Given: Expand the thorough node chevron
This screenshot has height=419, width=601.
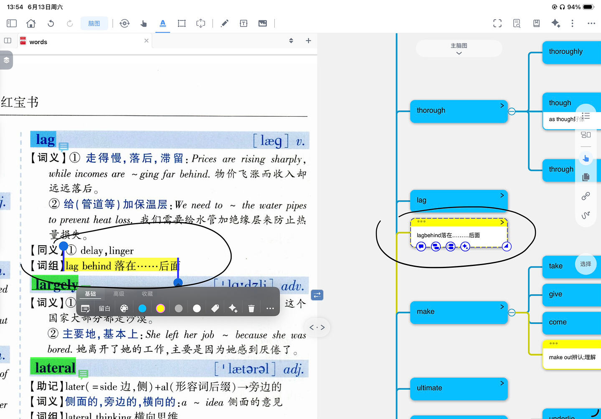Looking at the screenshot, I should click(502, 105).
